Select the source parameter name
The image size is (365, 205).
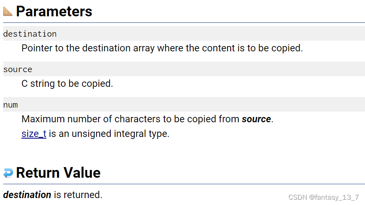(x=17, y=70)
